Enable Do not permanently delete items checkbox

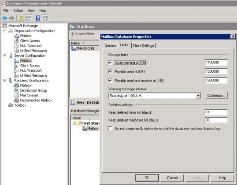[x=110, y=128]
